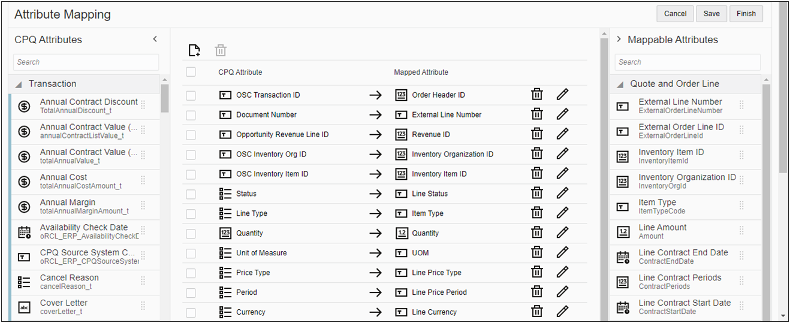Delete the Unit of Measure mapping
Screen dimensions: 790x323
click(537, 253)
